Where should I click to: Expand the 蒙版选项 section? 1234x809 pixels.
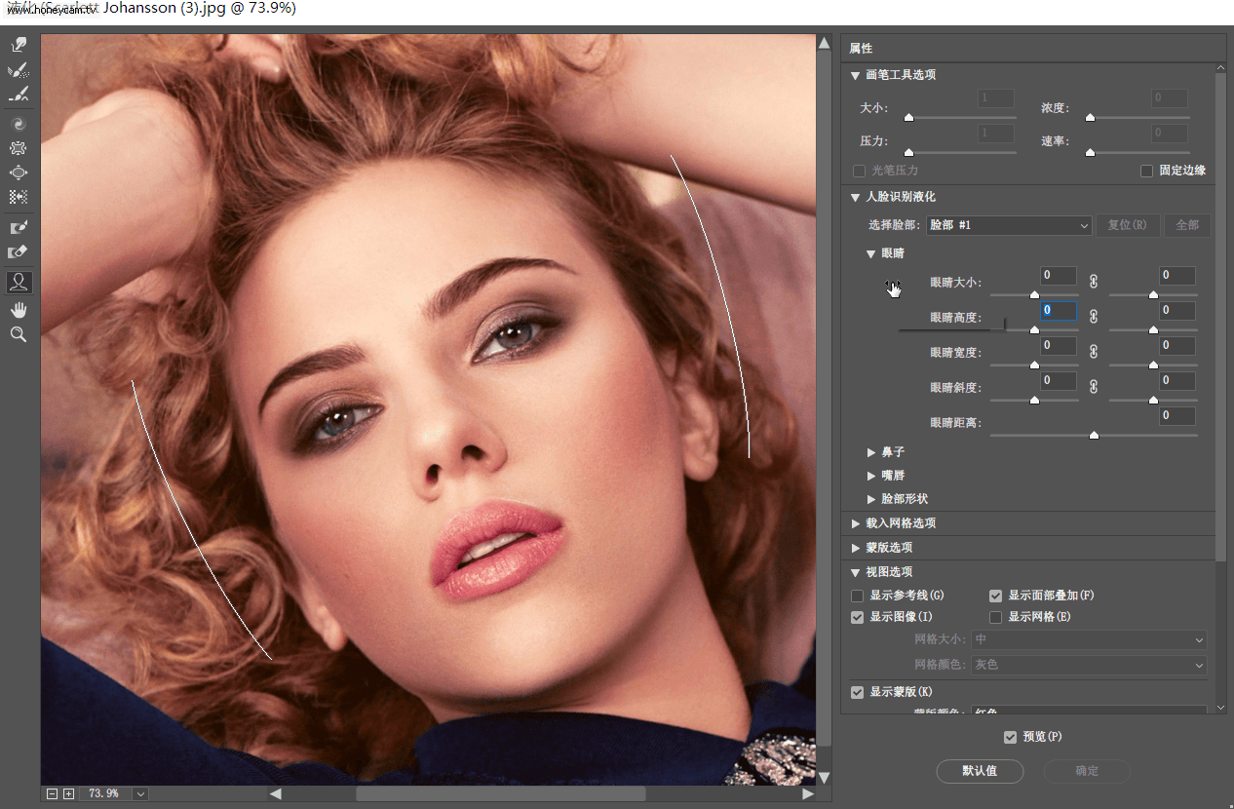coord(857,548)
